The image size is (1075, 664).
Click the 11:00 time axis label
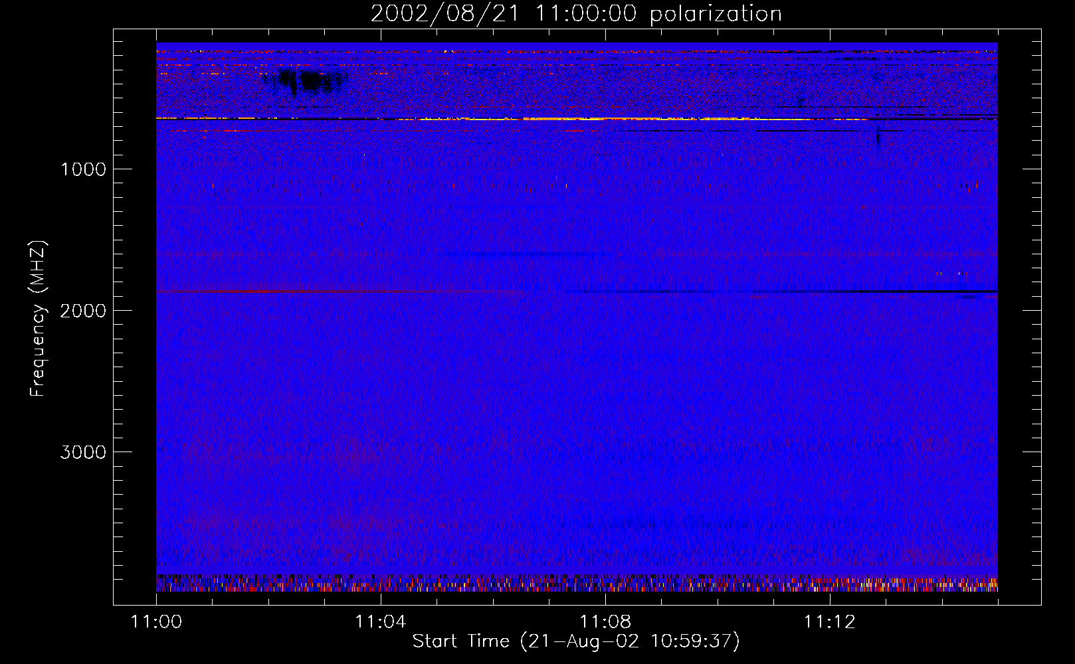[x=157, y=622]
